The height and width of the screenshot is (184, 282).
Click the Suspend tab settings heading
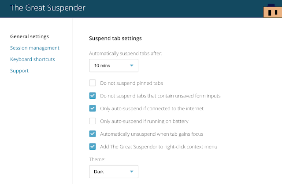(115, 38)
